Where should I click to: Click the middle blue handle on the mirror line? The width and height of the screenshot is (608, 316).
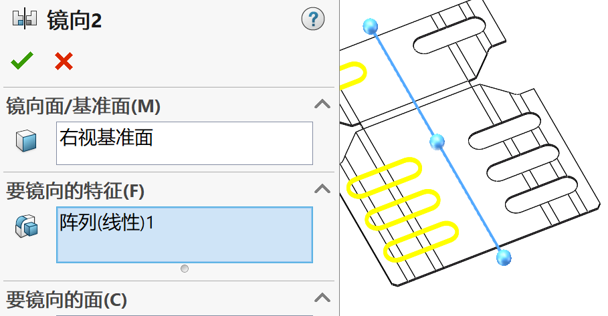[x=437, y=141]
